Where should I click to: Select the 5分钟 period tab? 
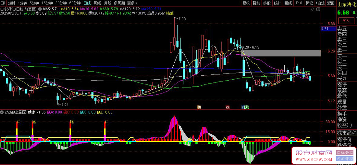[34, 3]
